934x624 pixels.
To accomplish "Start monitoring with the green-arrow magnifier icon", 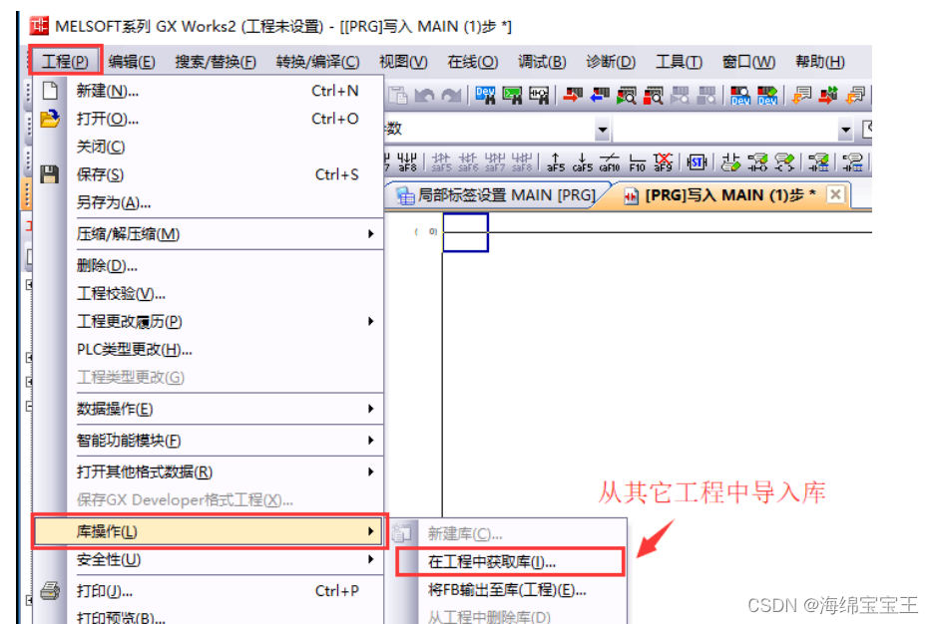I will pyautogui.click(x=626, y=95).
